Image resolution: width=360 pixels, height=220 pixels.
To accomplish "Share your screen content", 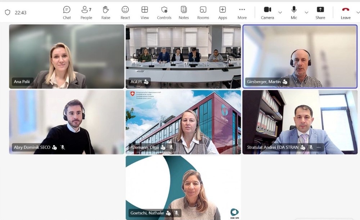I will (x=320, y=12).
